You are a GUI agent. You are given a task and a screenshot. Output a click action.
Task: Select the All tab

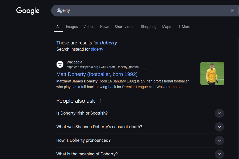pos(58,27)
